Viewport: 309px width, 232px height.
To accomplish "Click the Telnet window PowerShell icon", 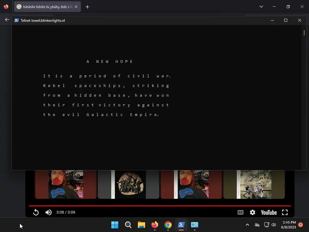I will (17, 20).
